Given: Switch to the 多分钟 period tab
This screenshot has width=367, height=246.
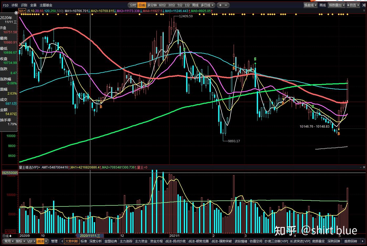Looking at the screenshot, I should 152,5.
